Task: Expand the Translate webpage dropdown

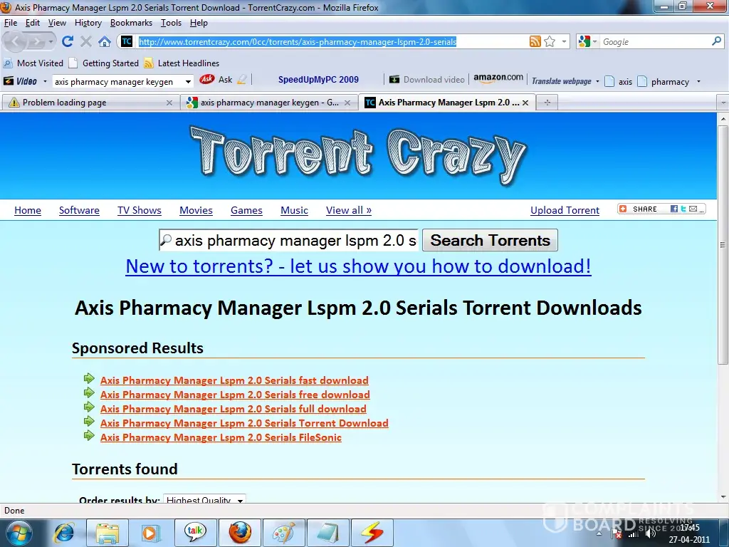Action: coord(597,81)
